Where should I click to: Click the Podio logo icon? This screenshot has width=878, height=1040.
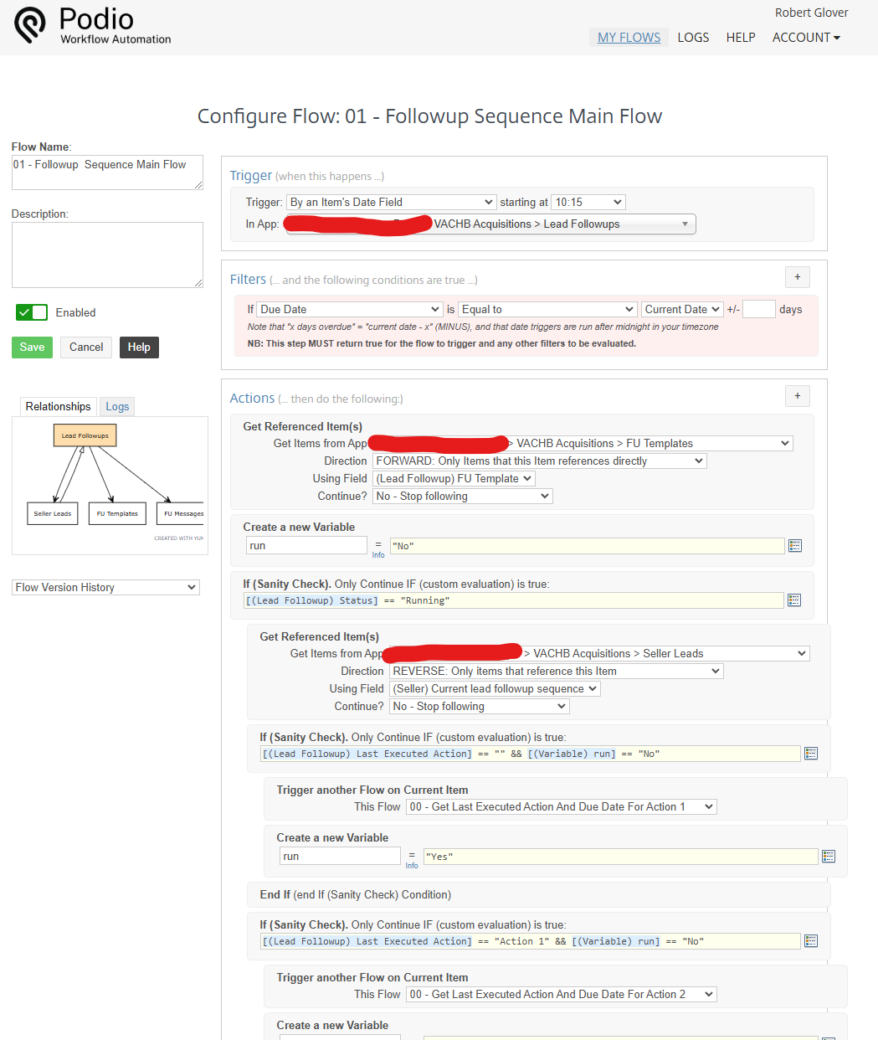coord(30,25)
